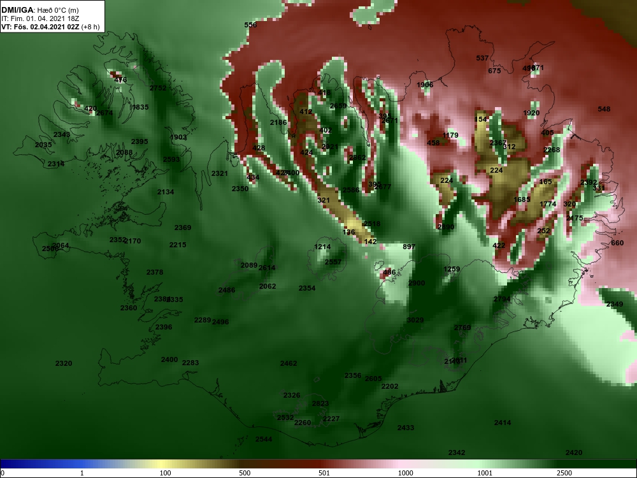637x478 pixels.
Task: Click the 2593 height value
Action: point(171,159)
